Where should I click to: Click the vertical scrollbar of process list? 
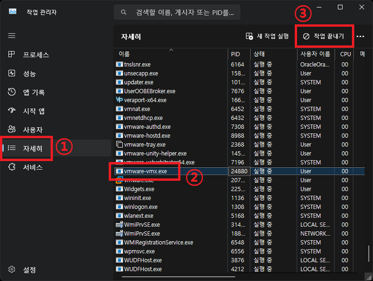tap(368, 253)
